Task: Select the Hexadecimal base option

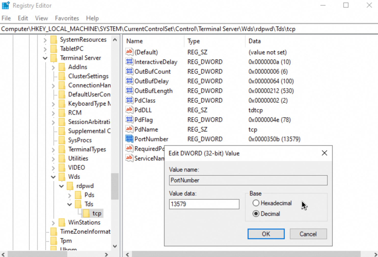Action: (256, 203)
